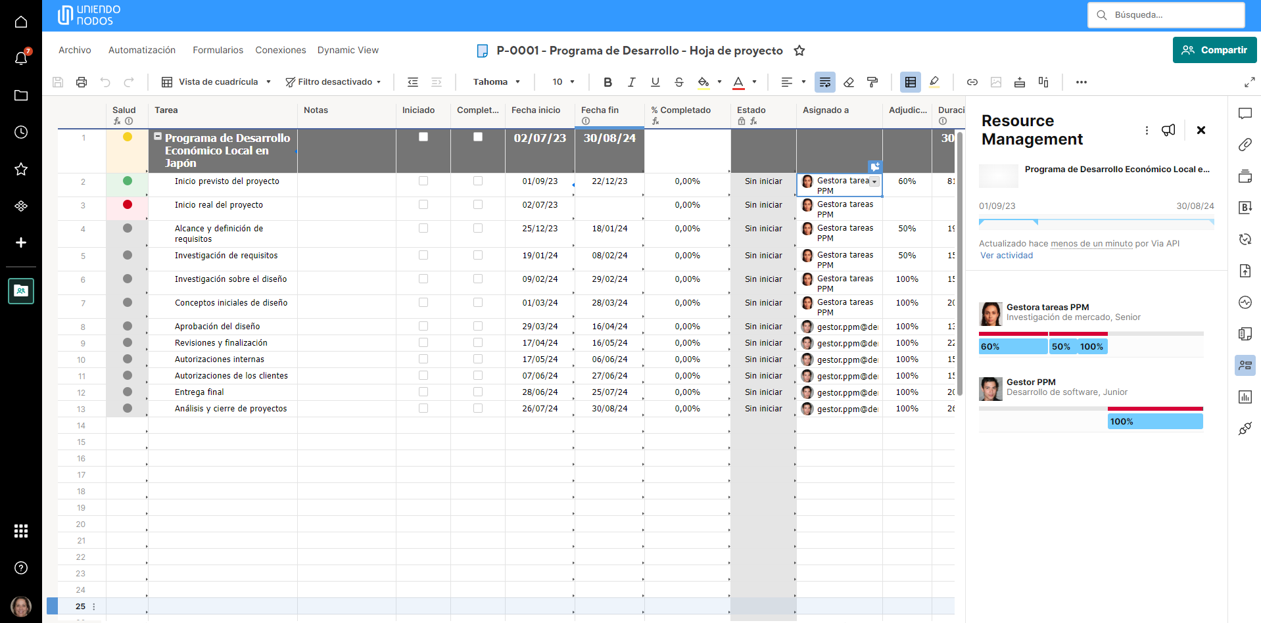The height and width of the screenshot is (623, 1261).
Task: Open the Automatización menu
Action: (x=142, y=50)
